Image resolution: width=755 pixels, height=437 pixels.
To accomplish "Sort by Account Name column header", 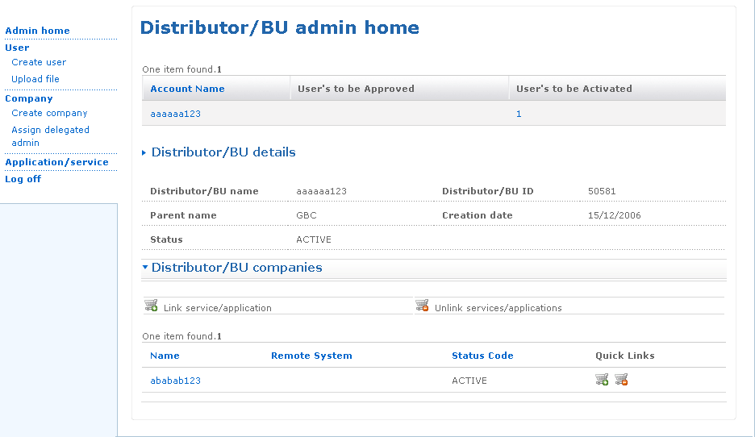I will (x=187, y=89).
